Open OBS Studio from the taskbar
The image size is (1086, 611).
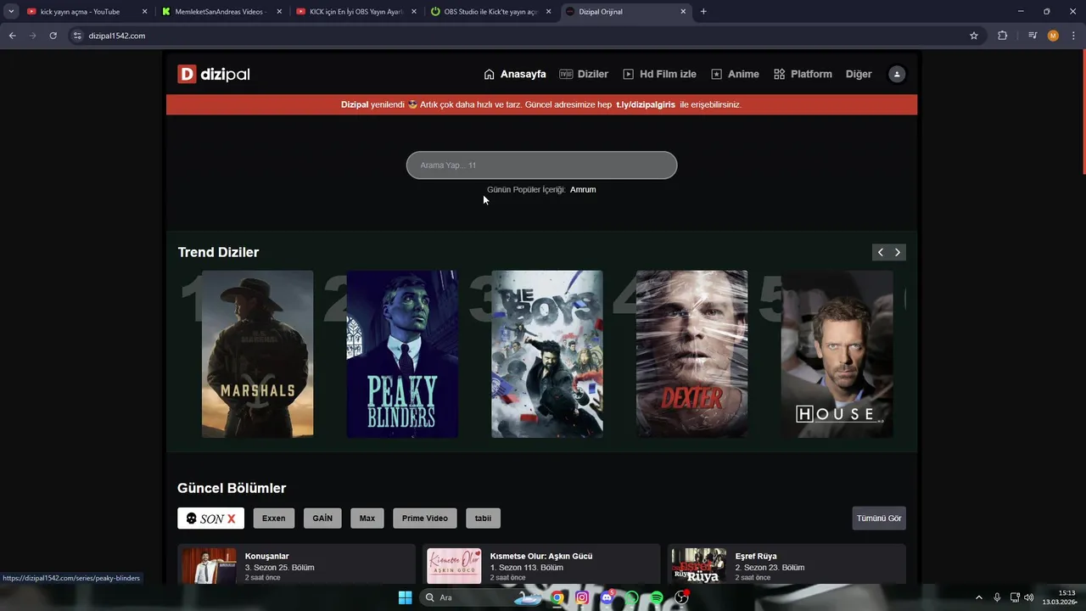pyautogui.click(x=680, y=597)
